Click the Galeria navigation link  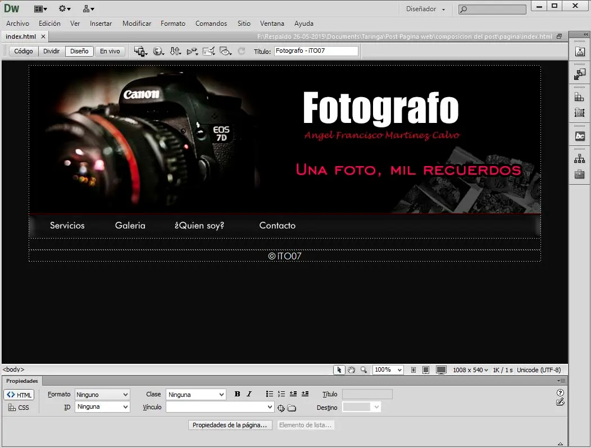click(x=130, y=226)
